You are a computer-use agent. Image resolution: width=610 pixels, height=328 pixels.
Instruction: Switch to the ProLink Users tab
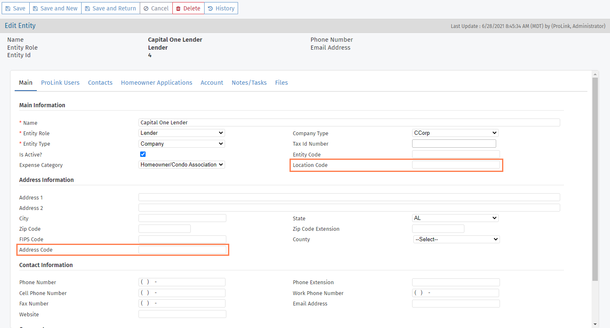click(60, 83)
